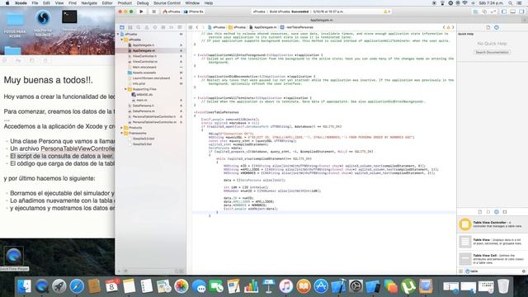Open Spotlight search in menu bar
The height and width of the screenshot is (297, 528).
pos(511,3)
